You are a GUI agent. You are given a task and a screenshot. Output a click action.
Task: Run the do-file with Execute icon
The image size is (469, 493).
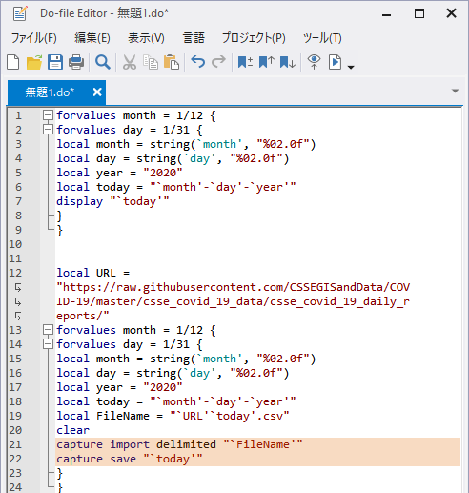[x=336, y=62]
